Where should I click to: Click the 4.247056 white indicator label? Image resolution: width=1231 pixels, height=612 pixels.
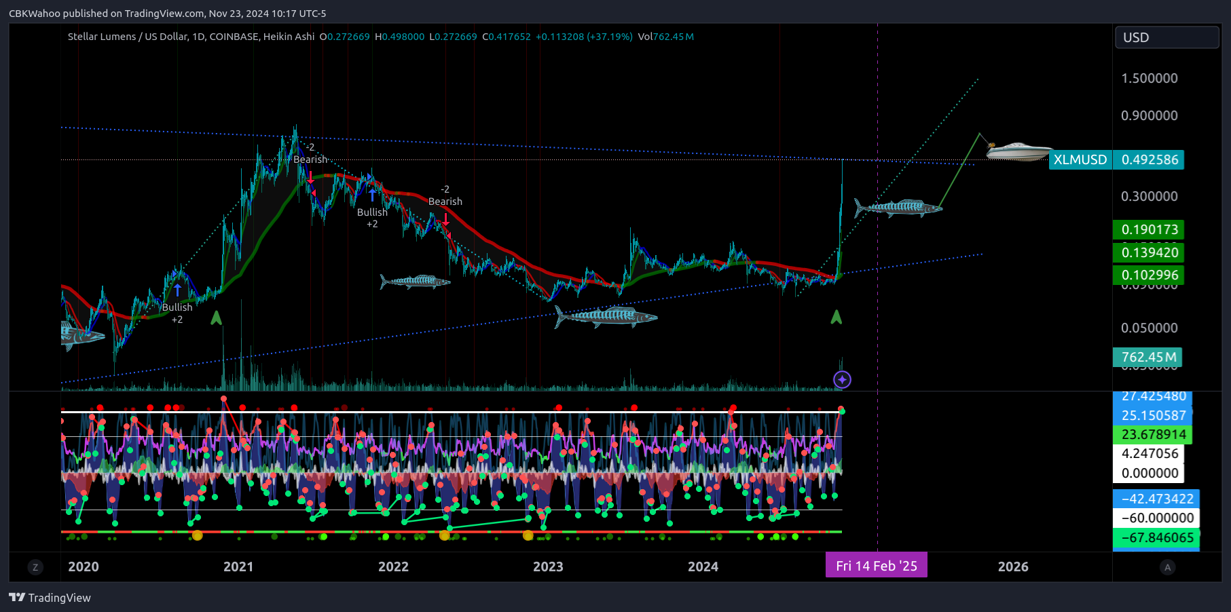coord(1149,453)
